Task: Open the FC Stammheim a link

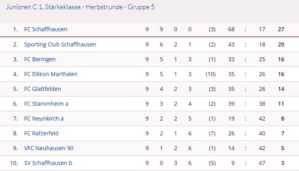Action: click(46, 104)
